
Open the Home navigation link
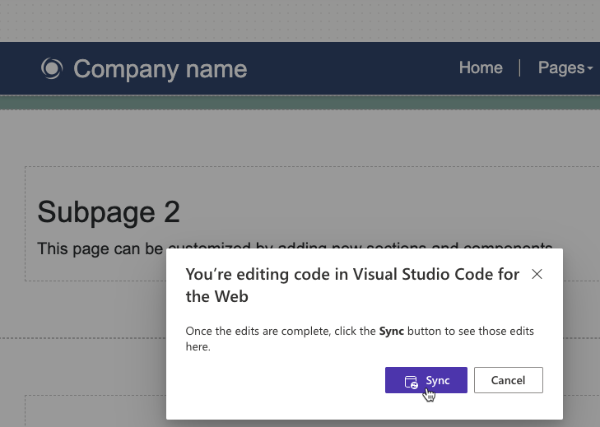click(x=481, y=67)
